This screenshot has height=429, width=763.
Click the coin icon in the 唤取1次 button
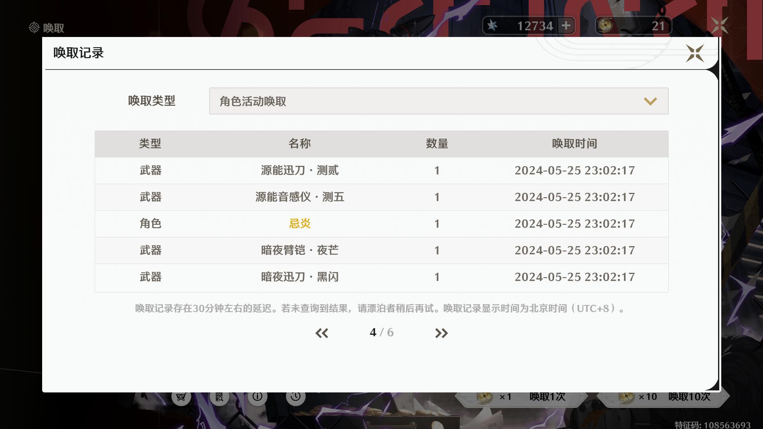[485, 397]
